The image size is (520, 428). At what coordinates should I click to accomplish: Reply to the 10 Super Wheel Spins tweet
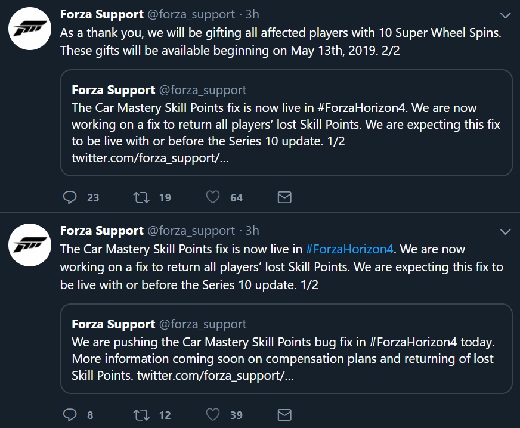tap(70, 197)
